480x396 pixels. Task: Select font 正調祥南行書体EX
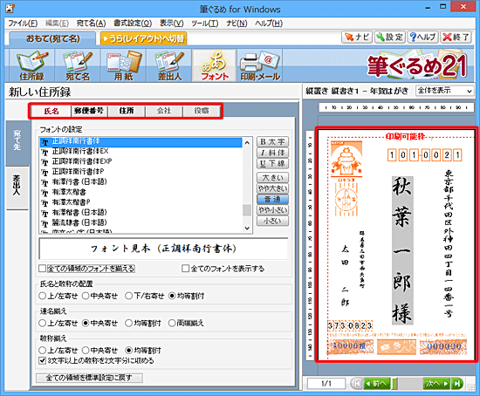pyautogui.click(x=141, y=152)
